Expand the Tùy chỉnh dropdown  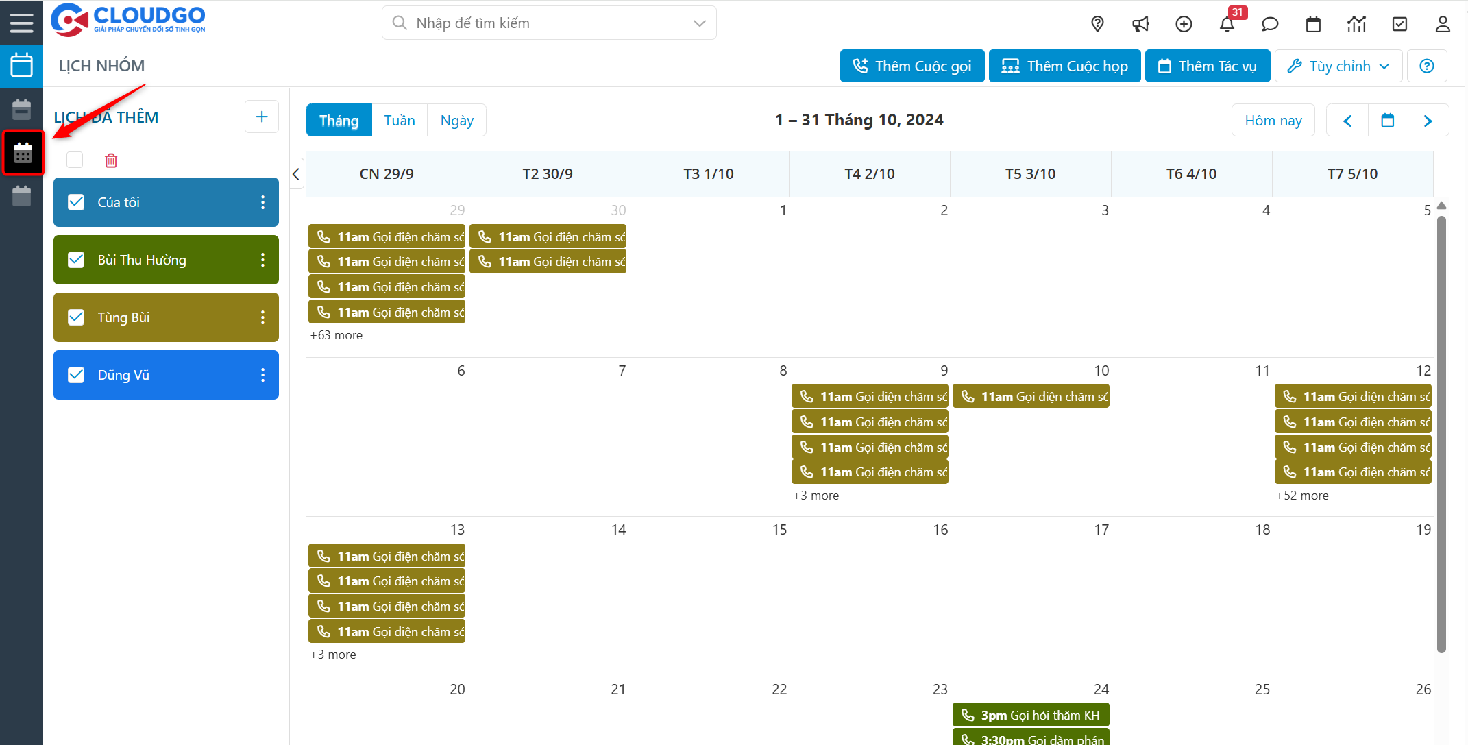click(1338, 66)
